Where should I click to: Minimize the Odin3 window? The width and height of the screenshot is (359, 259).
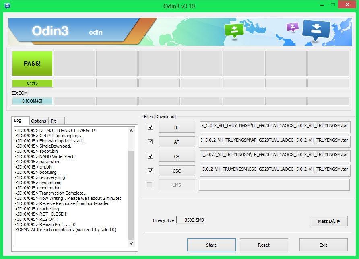[322, 5]
